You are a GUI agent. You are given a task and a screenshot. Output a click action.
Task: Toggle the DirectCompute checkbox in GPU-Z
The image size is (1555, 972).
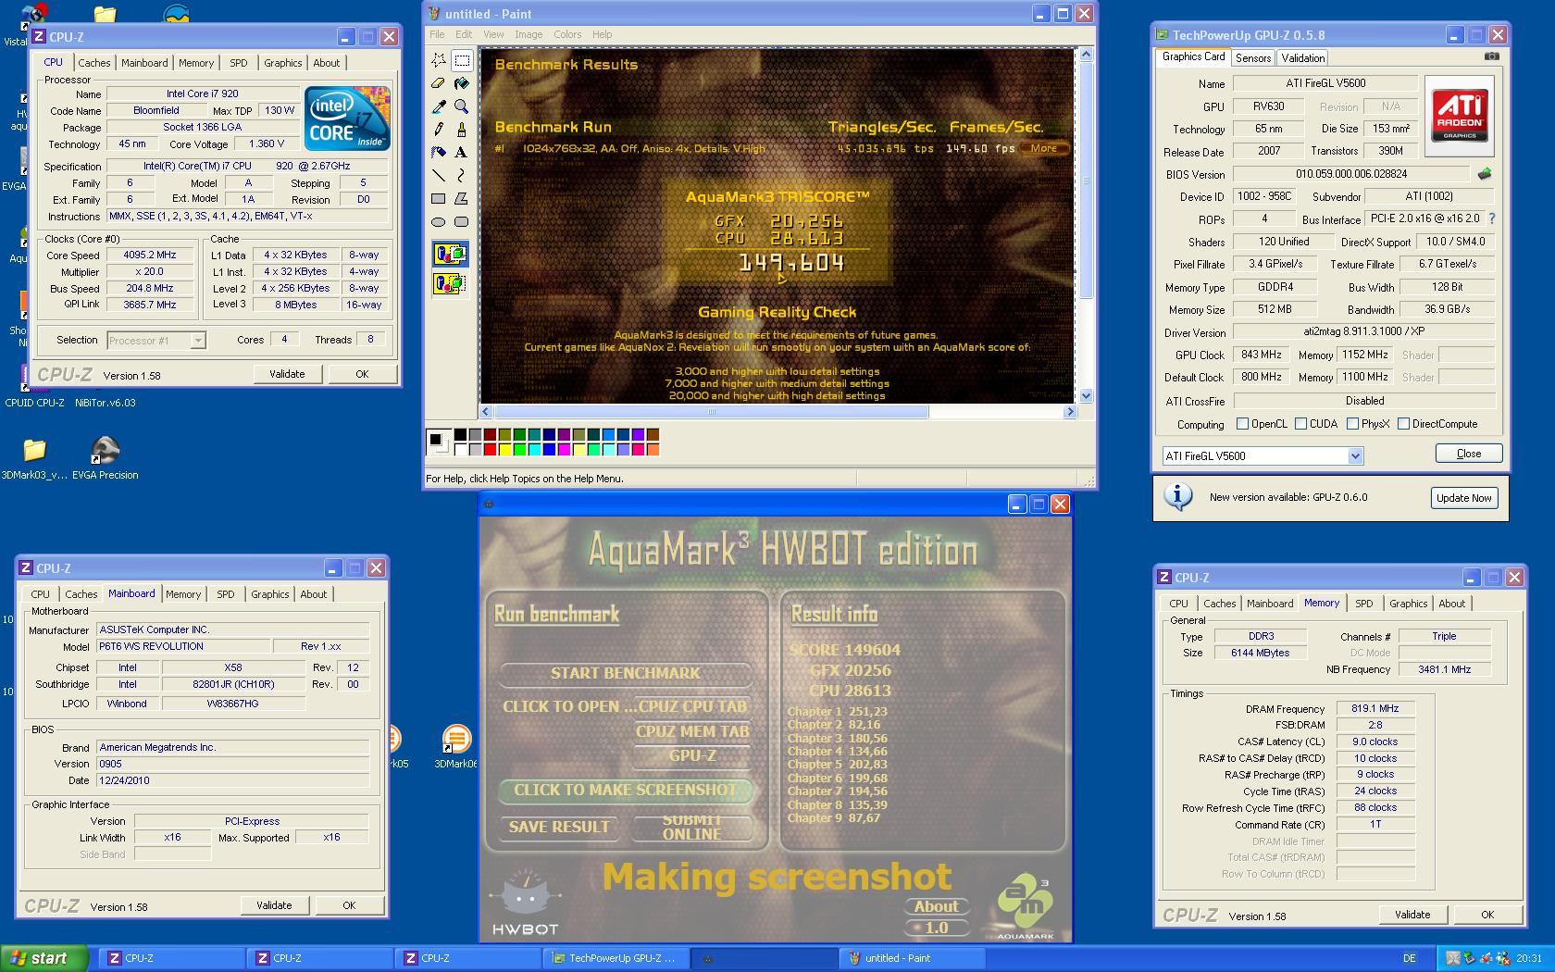1404,424
